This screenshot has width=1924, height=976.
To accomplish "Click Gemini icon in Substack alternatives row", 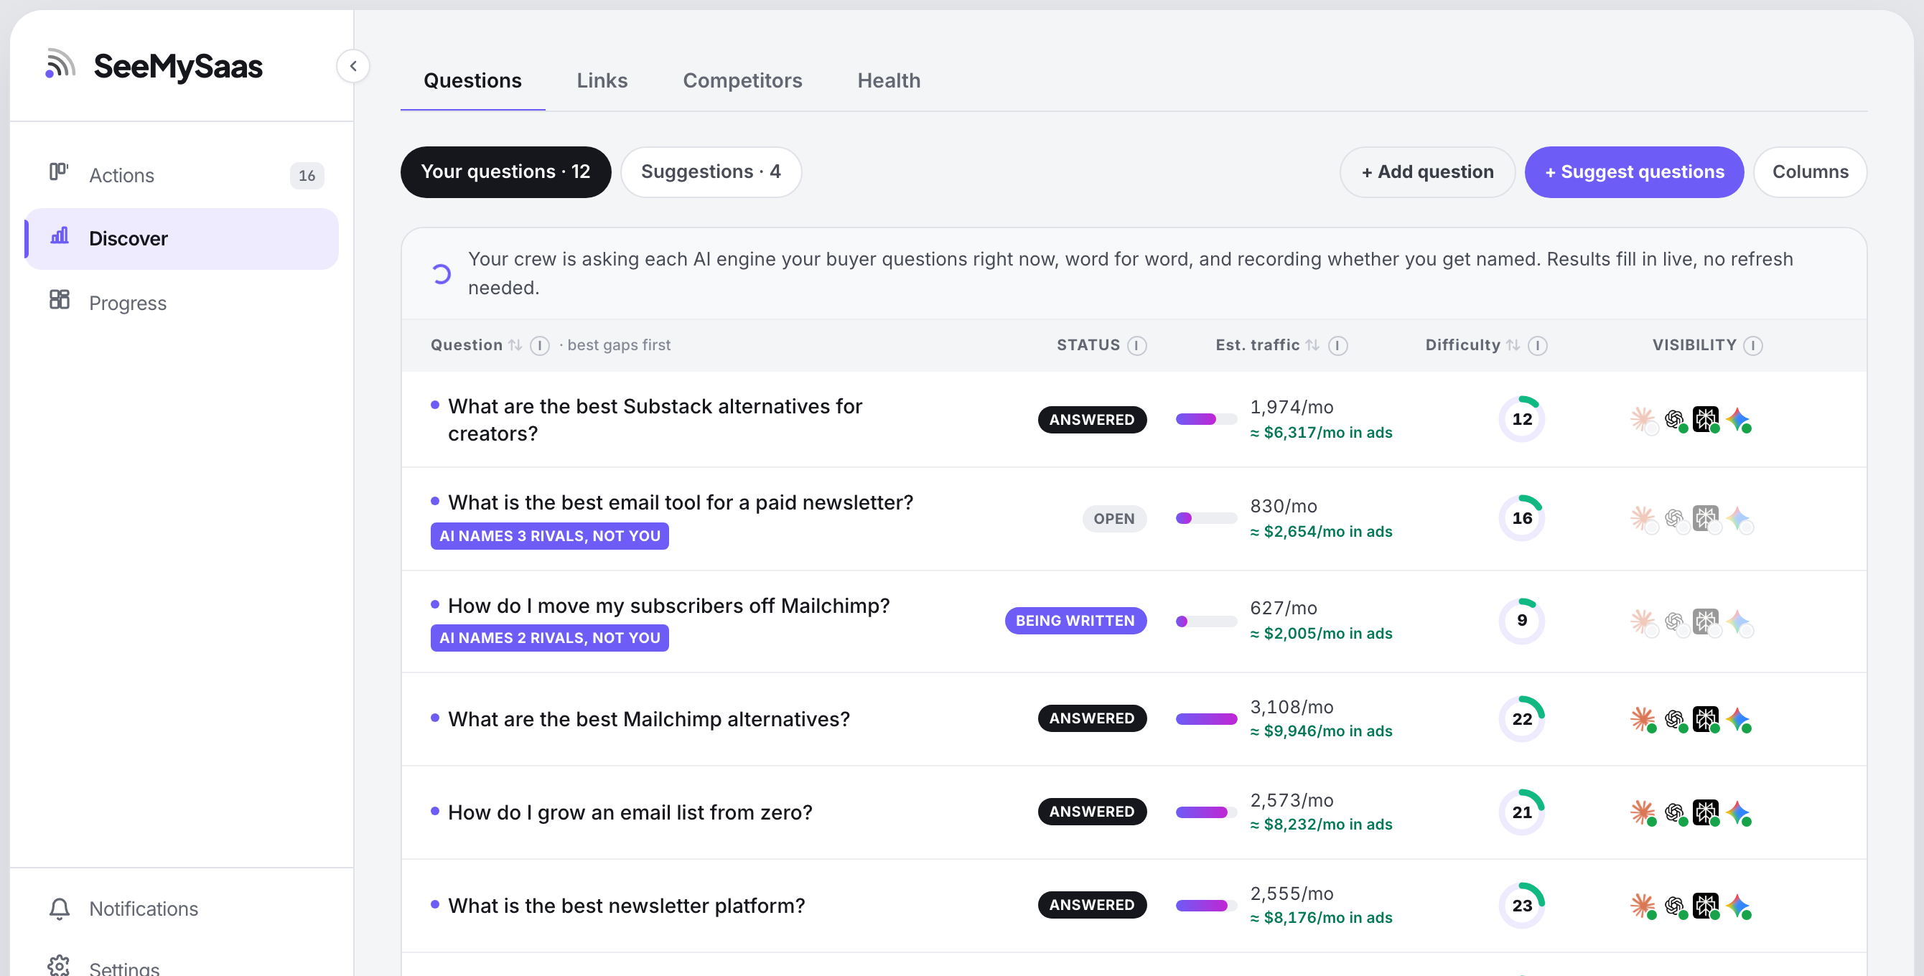I will (1738, 419).
